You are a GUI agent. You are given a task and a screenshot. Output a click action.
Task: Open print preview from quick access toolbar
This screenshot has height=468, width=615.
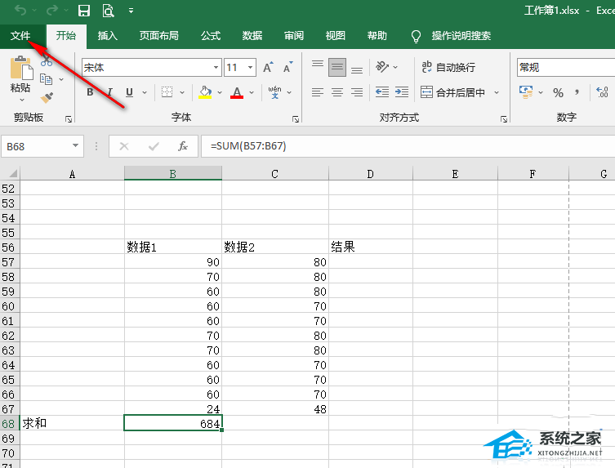click(108, 11)
